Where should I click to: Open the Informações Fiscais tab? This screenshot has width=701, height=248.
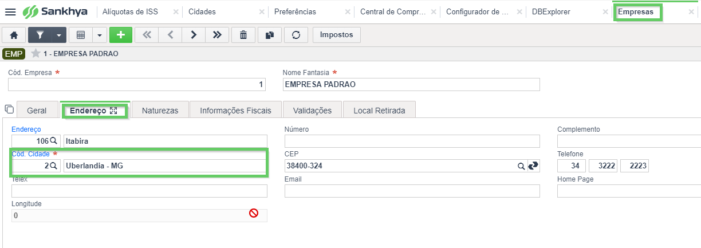click(235, 111)
